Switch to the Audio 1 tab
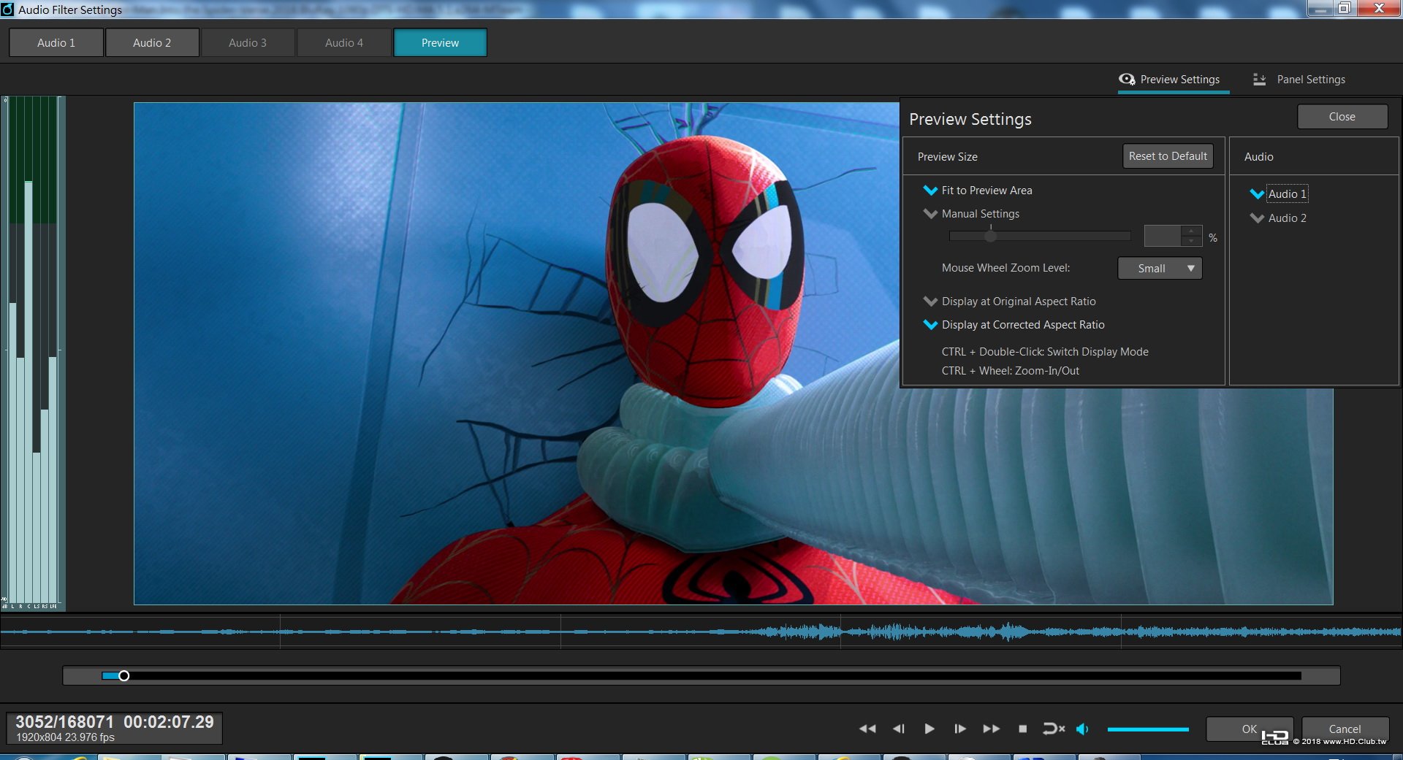This screenshot has width=1403, height=760. [x=56, y=43]
